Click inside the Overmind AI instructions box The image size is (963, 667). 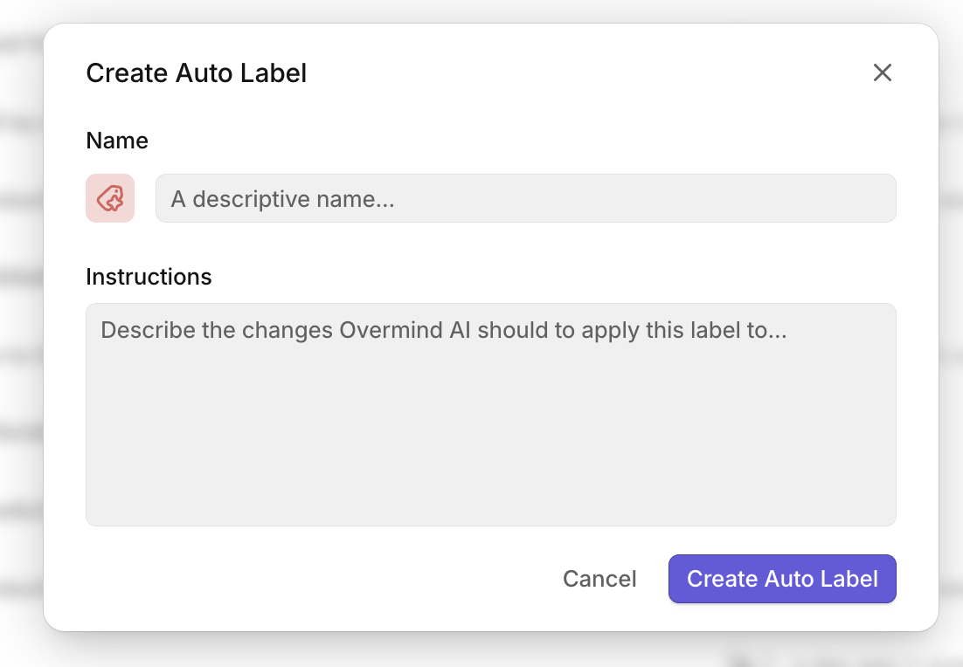click(490, 414)
